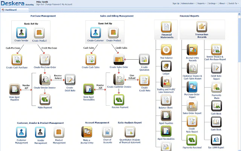Open Vendor Invoice & Cash Purchase Report
This screenshot has height=151, width=241.
coord(217,49)
